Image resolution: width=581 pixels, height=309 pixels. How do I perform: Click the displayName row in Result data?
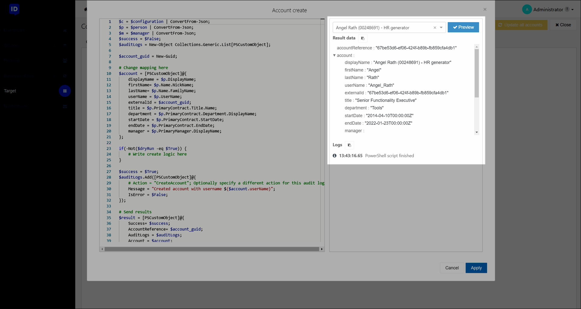[x=398, y=62]
